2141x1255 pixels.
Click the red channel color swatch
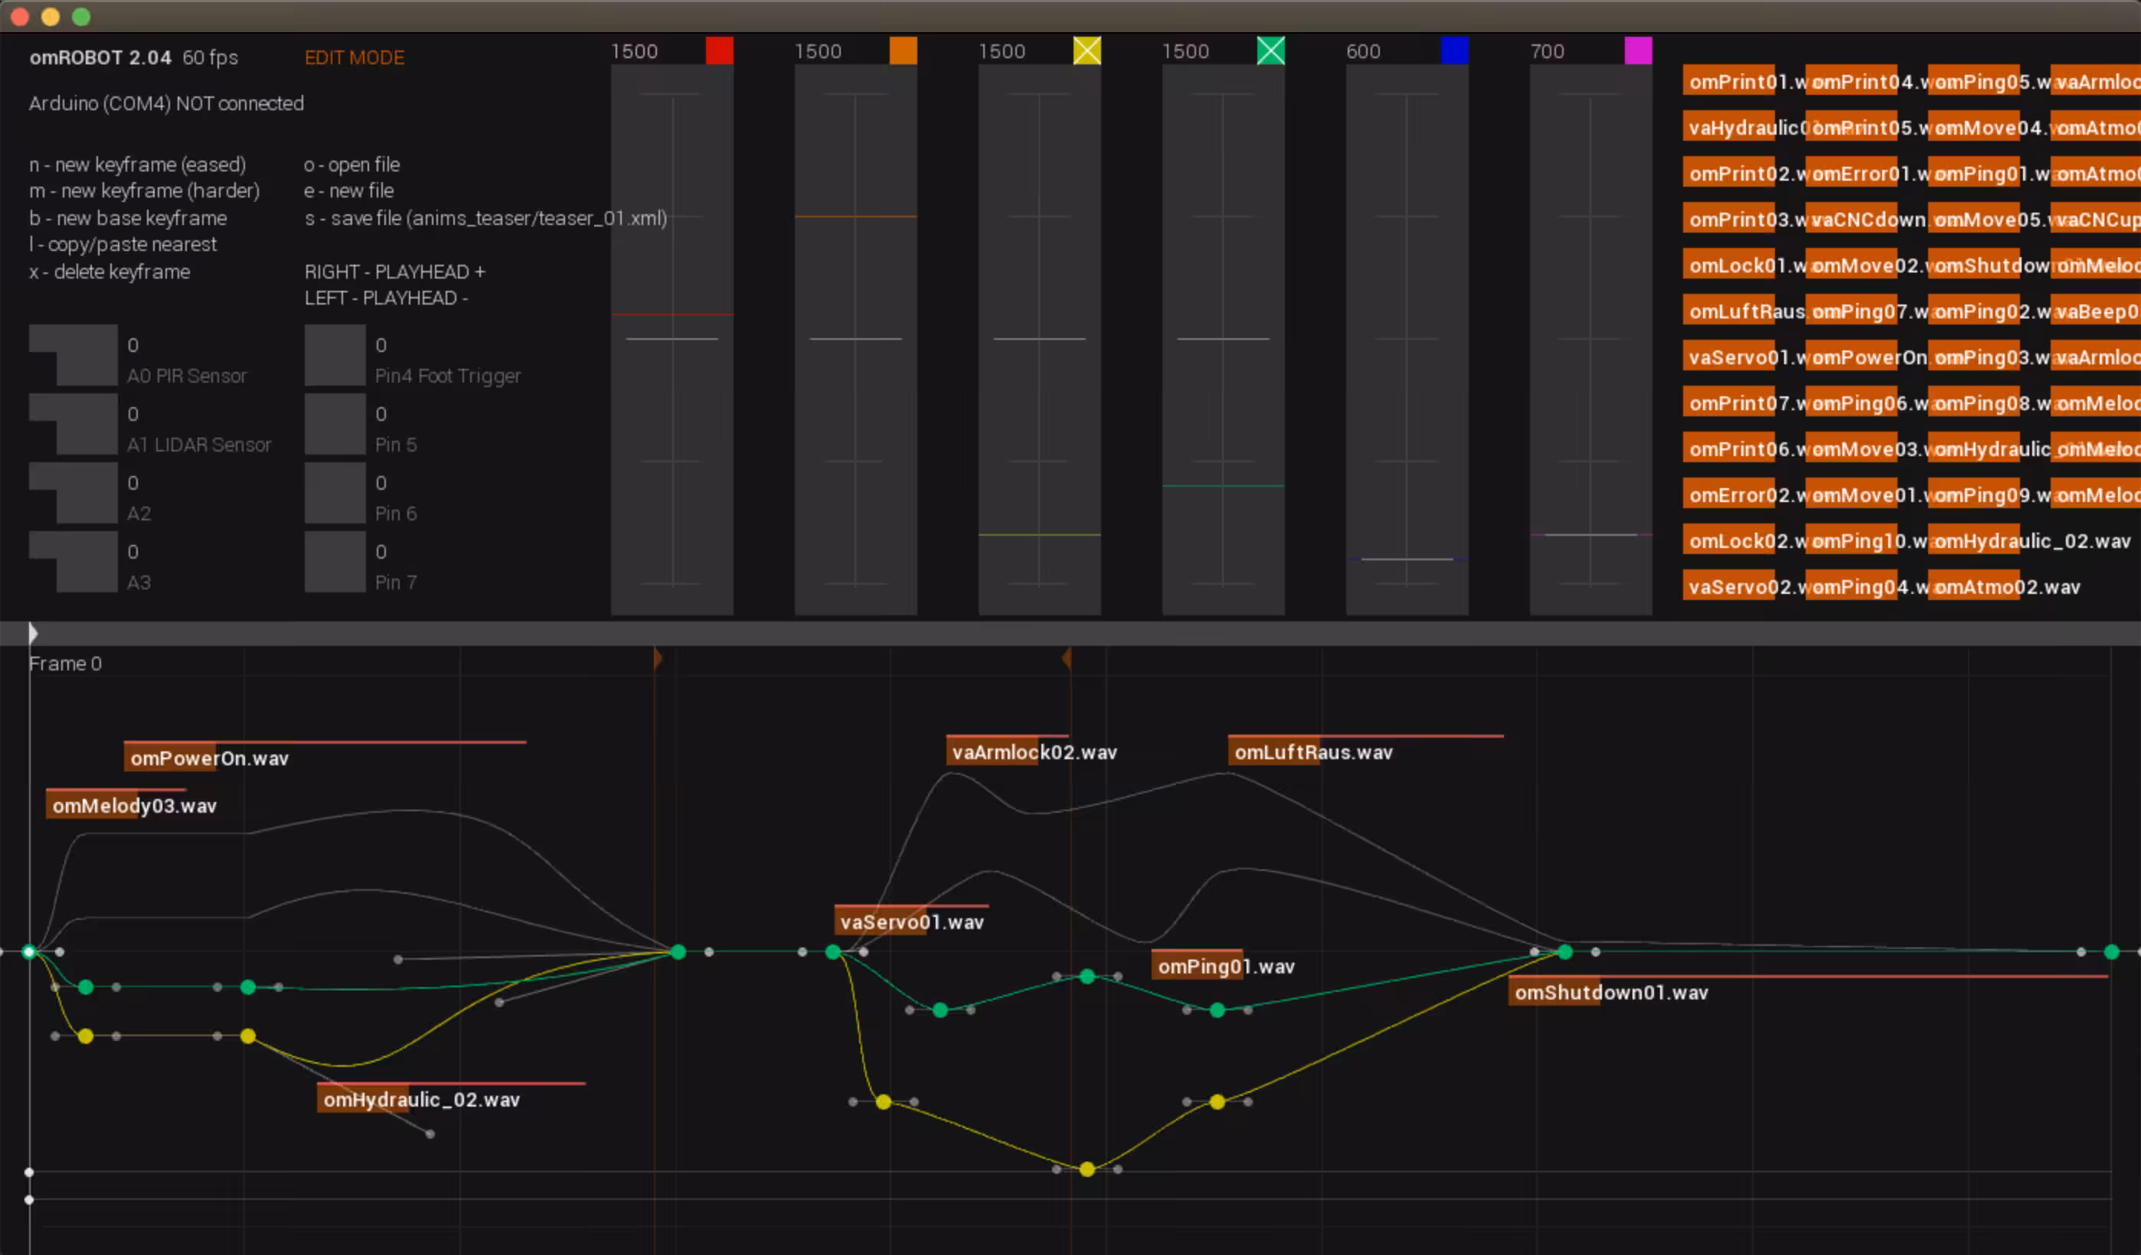coord(720,51)
